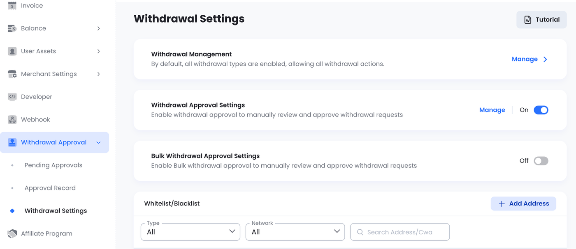Enable the Bulk Withdrawal Approval switch
The image size is (576, 249).
541,161
